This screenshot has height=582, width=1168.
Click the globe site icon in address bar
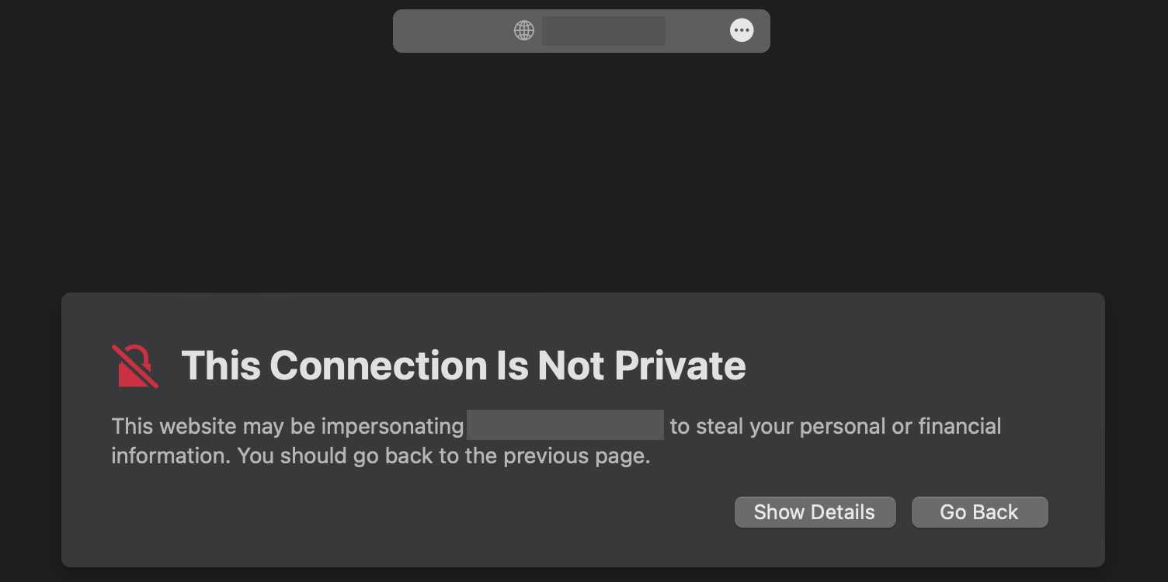[524, 31]
